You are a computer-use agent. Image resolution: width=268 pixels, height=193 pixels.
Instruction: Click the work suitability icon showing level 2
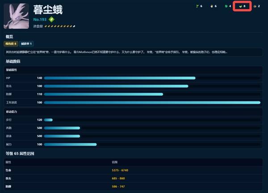[x=255, y=6]
